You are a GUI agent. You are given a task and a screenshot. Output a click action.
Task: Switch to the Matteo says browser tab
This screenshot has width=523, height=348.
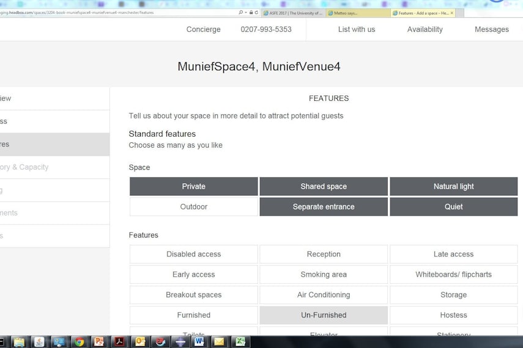pos(357,13)
